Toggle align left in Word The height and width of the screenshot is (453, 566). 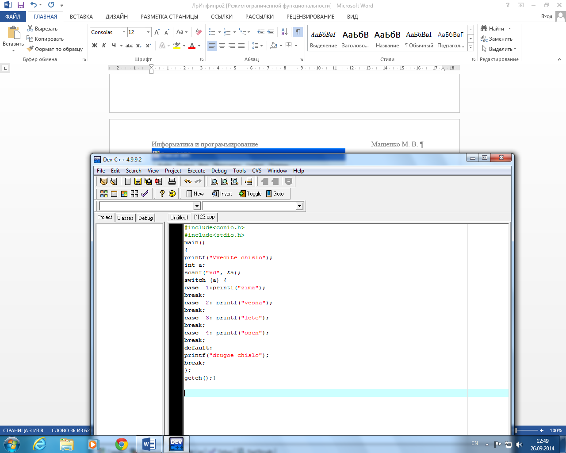212,46
